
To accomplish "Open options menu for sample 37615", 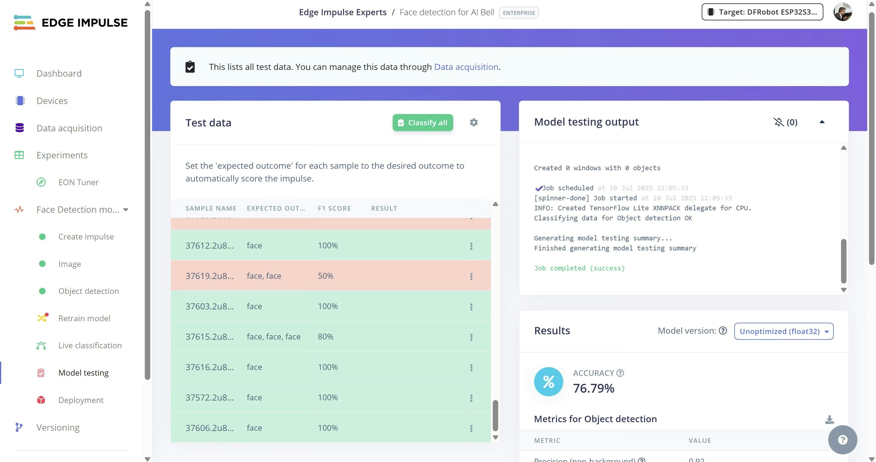I will (x=471, y=337).
